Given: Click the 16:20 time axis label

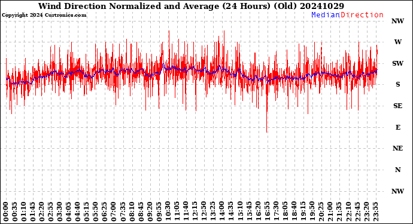Looking at the screenshot, I should [258, 211].
